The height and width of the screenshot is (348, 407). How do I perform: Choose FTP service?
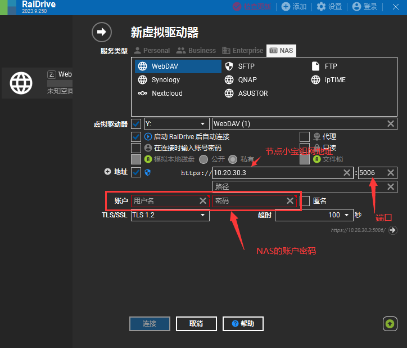pos(324,66)
